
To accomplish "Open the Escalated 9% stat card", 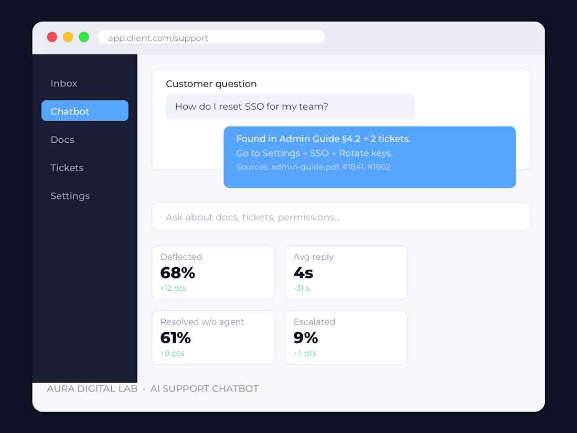I will point(346,337).
